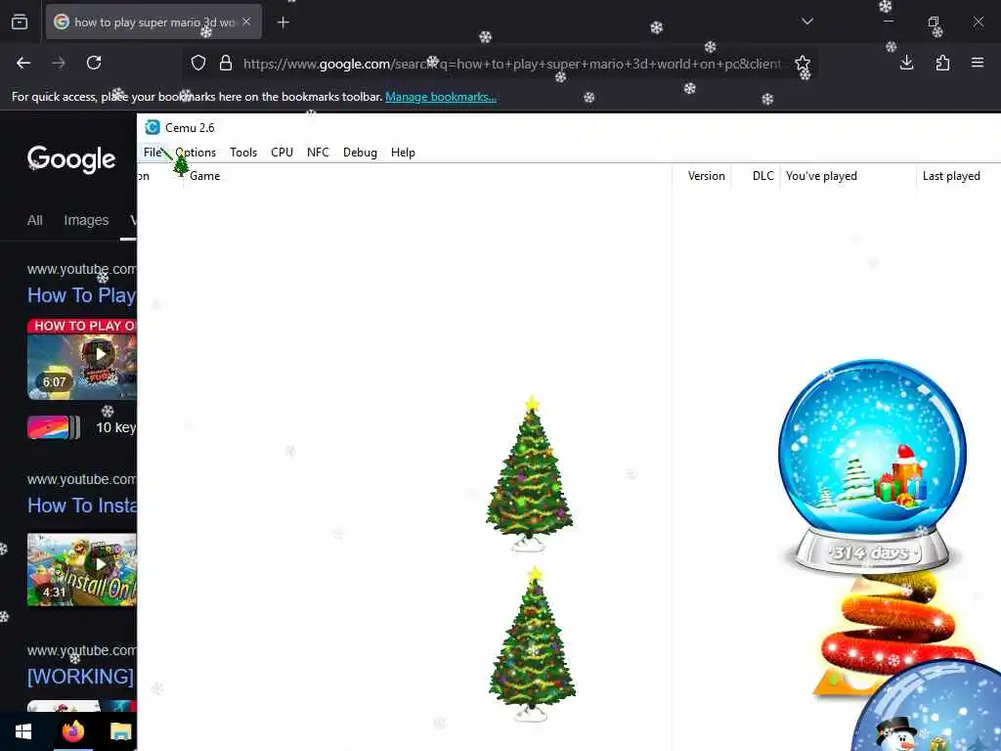
Task: Open the Tools menu in Cemu
Action: [243, 153]
